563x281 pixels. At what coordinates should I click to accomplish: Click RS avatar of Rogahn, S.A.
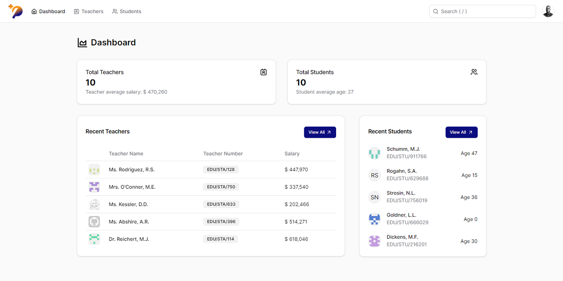point(374,175)
